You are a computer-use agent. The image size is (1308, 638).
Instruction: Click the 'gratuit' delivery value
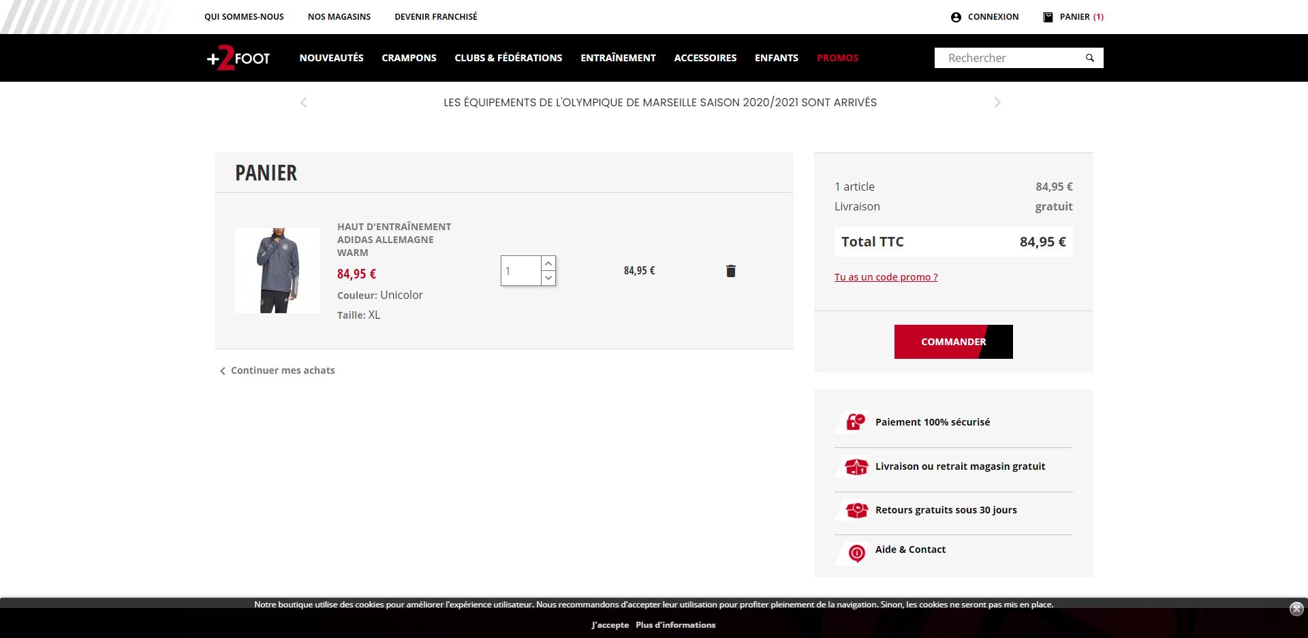pyautogui.click(x=1054, y=206)
